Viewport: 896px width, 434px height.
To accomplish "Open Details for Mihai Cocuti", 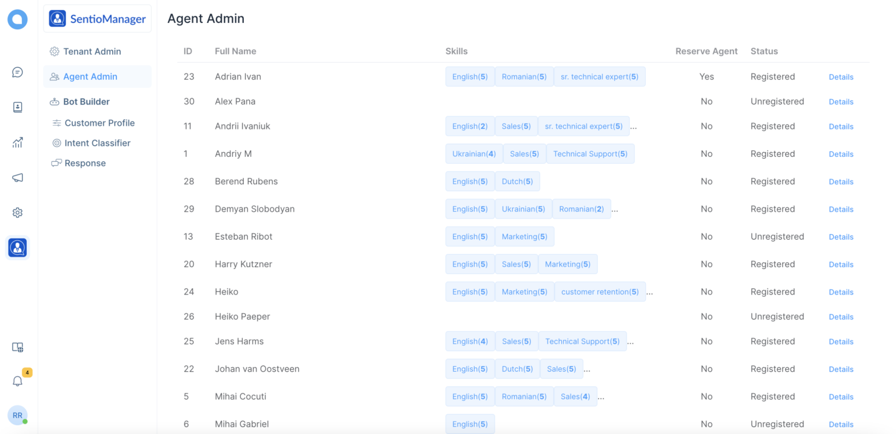I will point(841,397).
